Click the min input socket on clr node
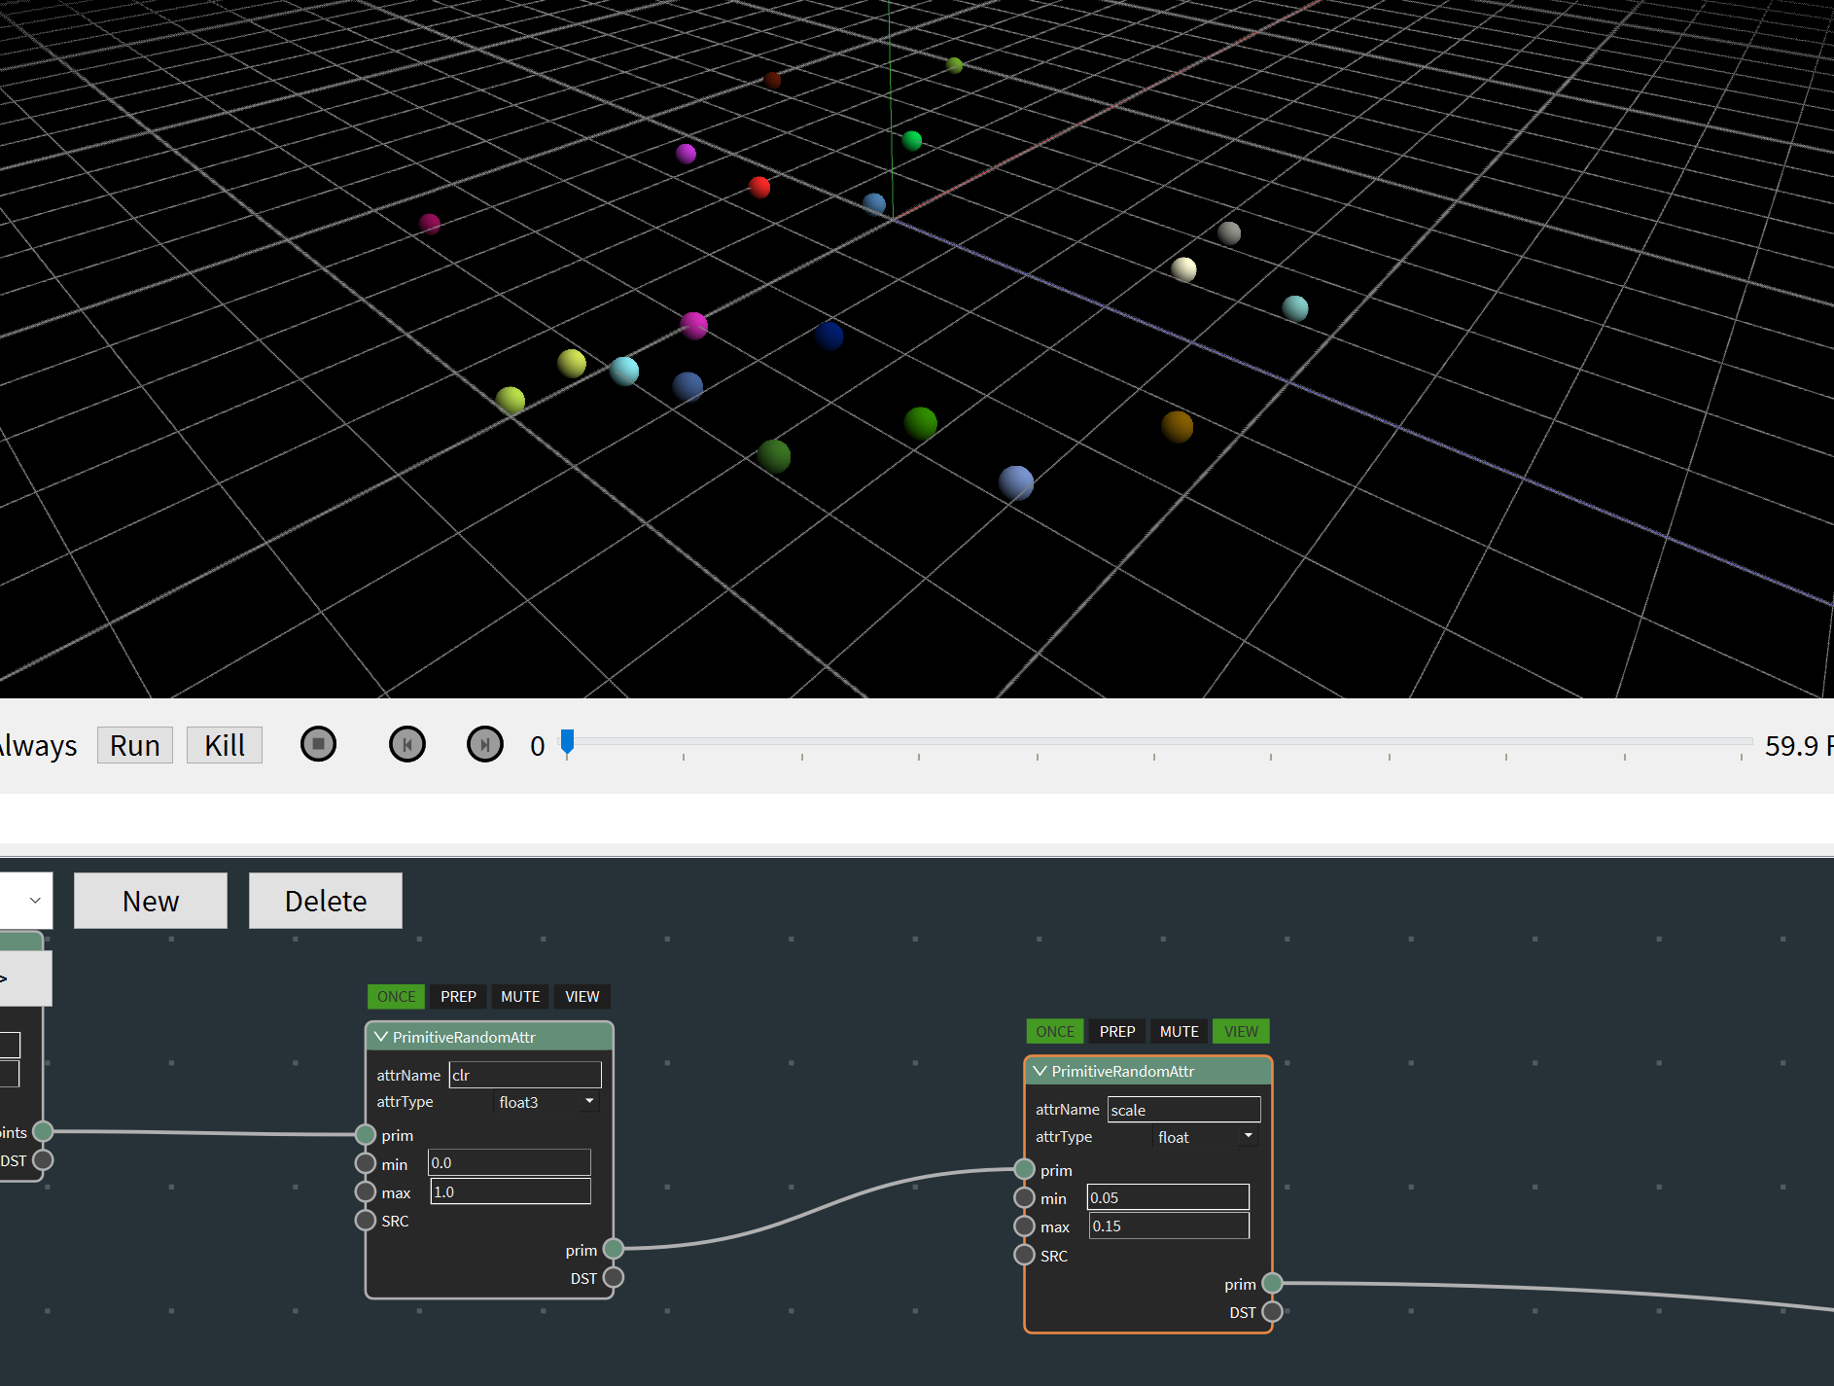 point(366,1163)
